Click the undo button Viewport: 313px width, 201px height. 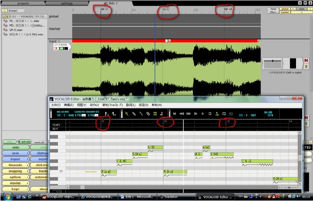pyautogui.click(x=16, y=147)
